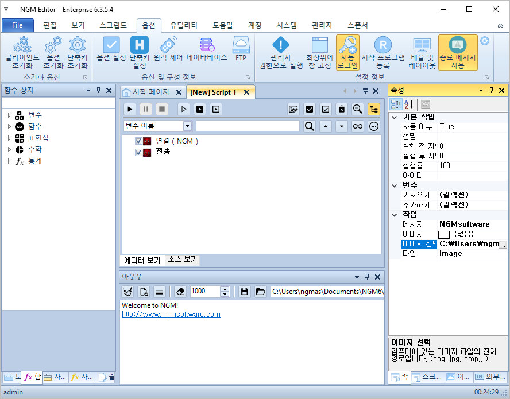Click 관리자 권한으로 실행 icon

click(281, 53)
